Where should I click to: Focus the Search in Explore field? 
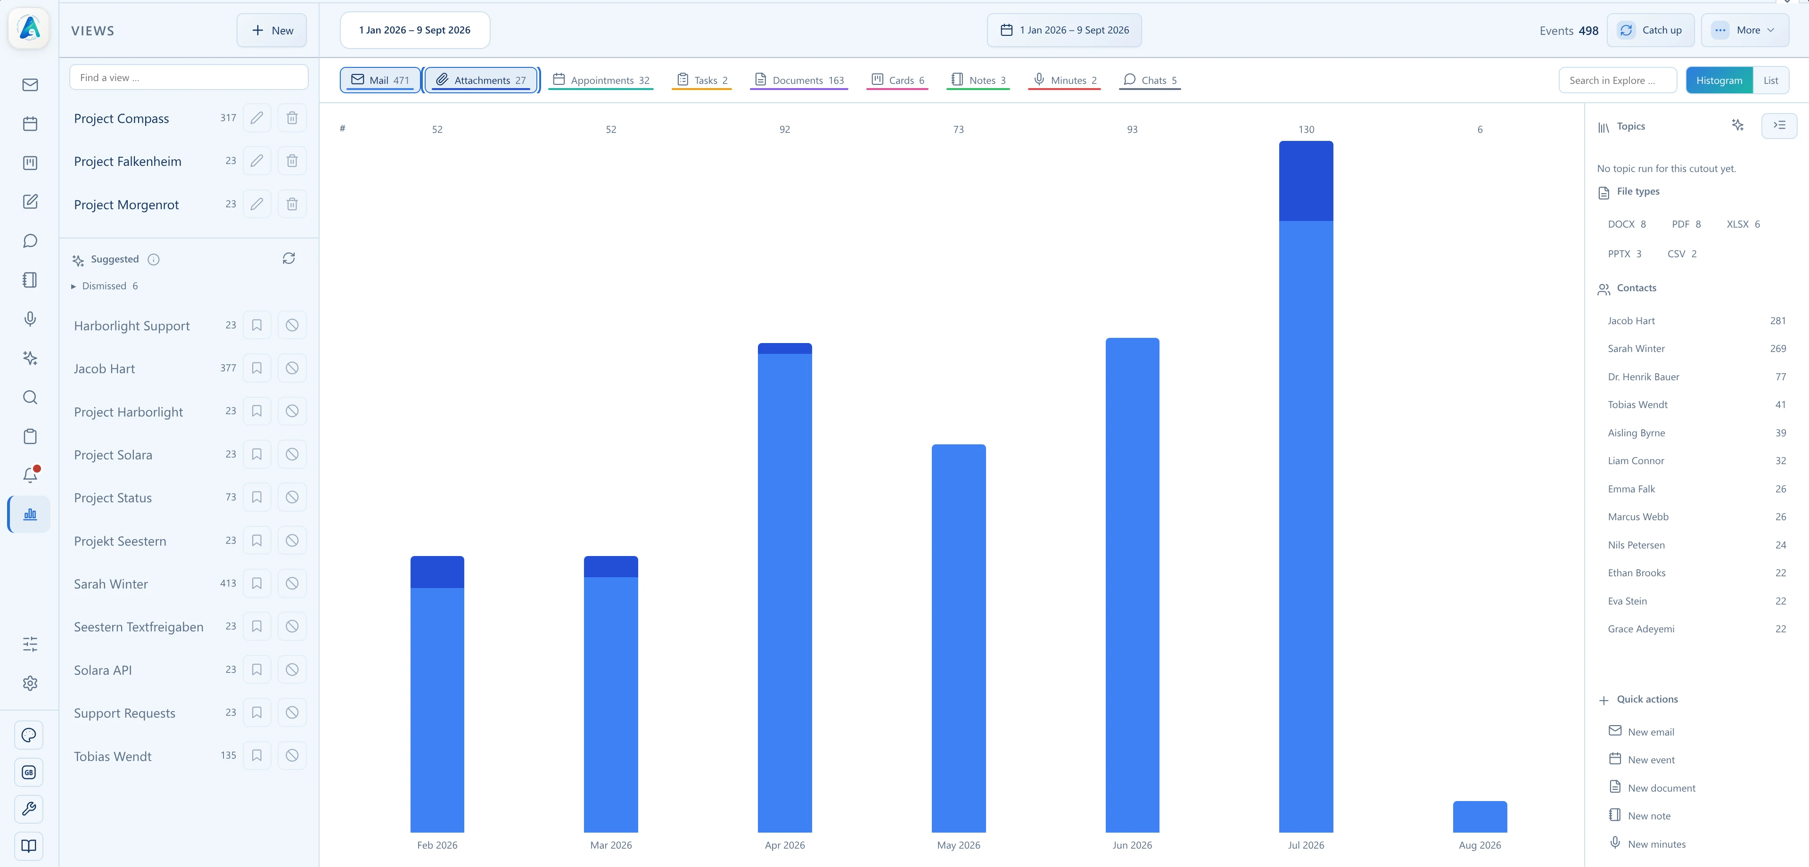click(1618, 80)
